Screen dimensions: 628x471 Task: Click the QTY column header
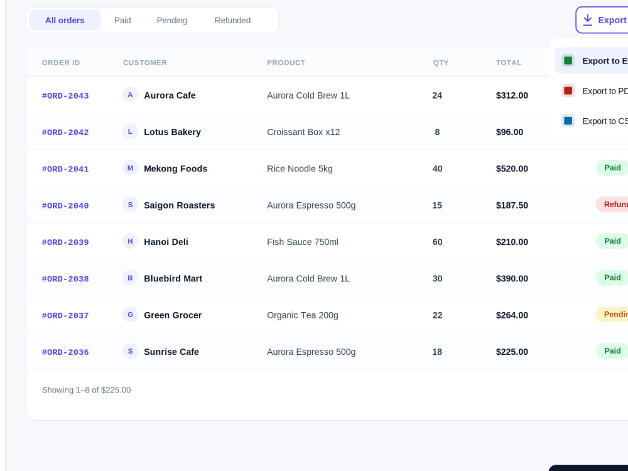pos(441,62)
